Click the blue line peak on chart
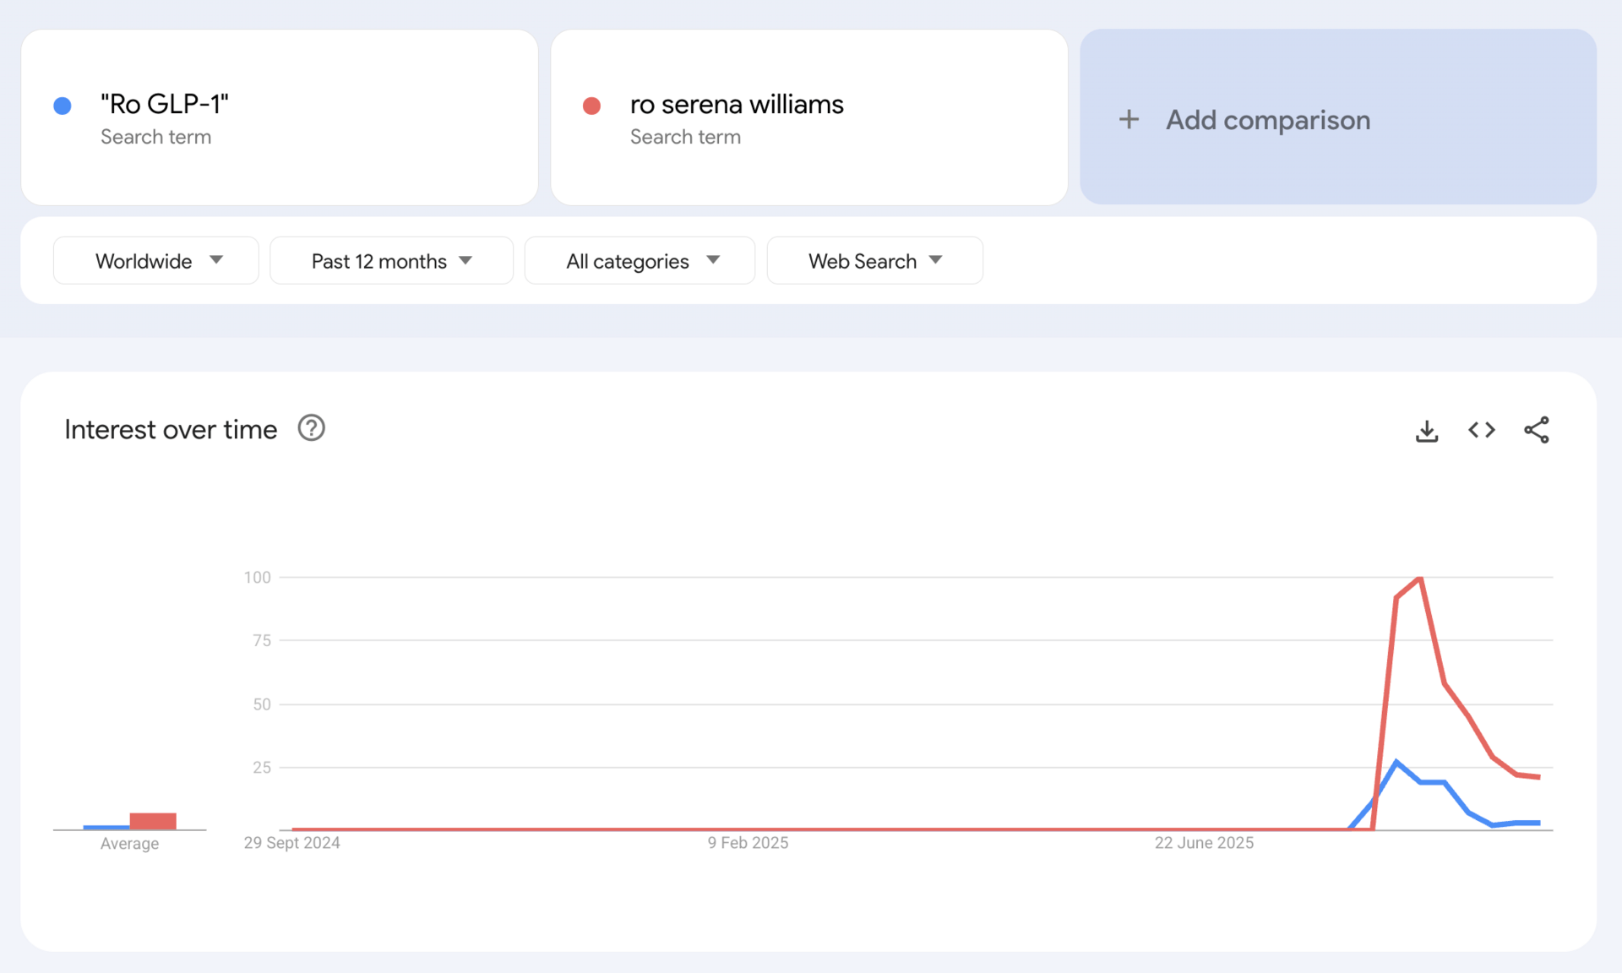 tap(1396, 762)
